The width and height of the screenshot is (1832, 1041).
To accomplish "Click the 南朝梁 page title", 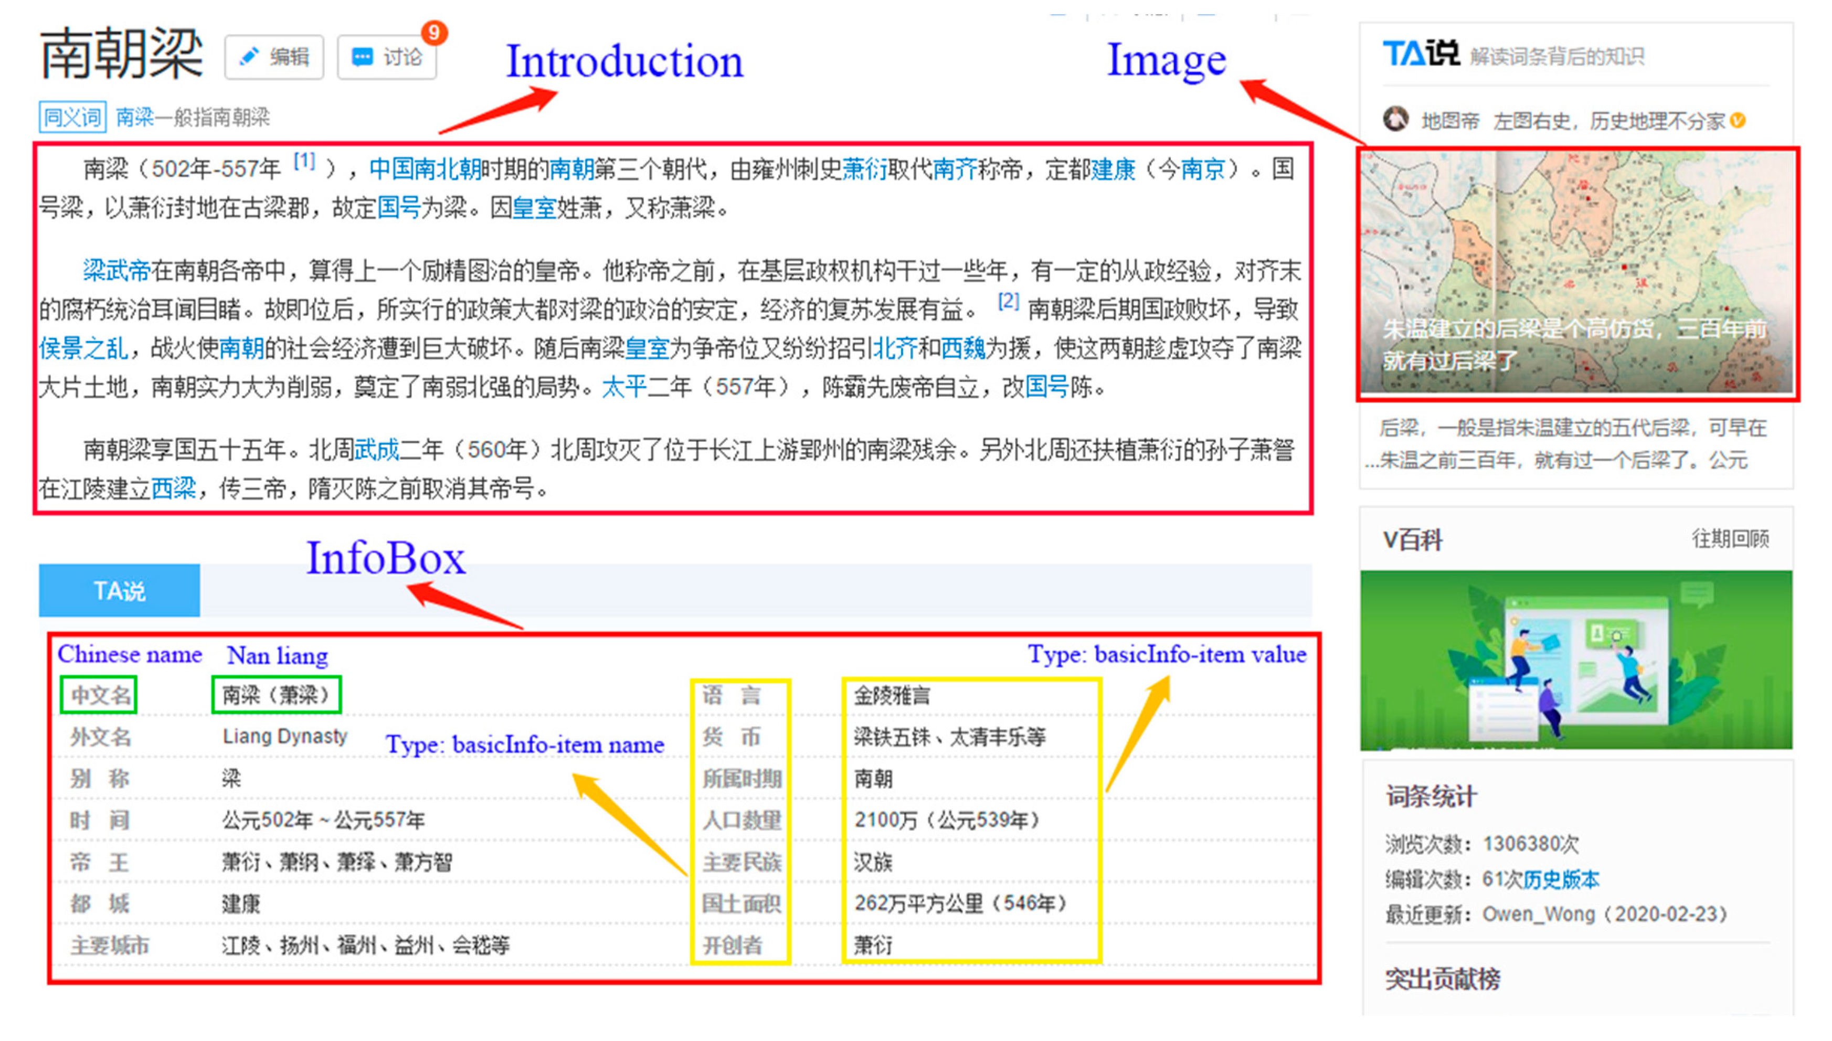I will coord(122,54).
